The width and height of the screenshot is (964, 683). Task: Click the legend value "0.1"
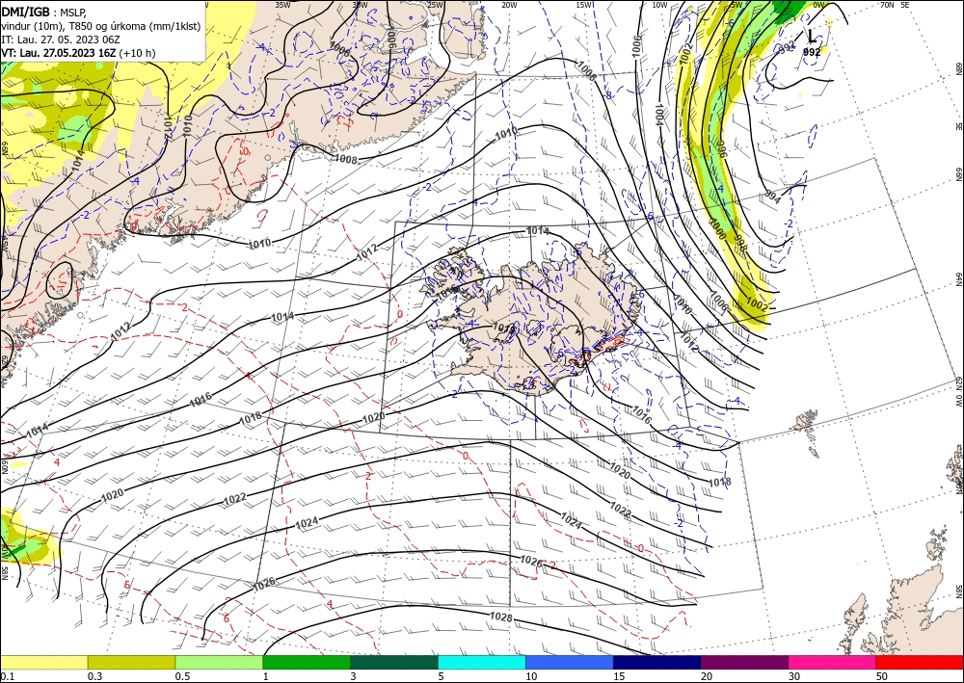click(x=6, y=676)
